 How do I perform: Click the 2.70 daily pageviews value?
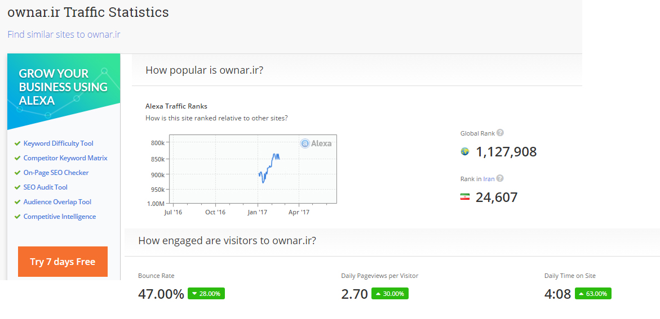click(355, 294)
